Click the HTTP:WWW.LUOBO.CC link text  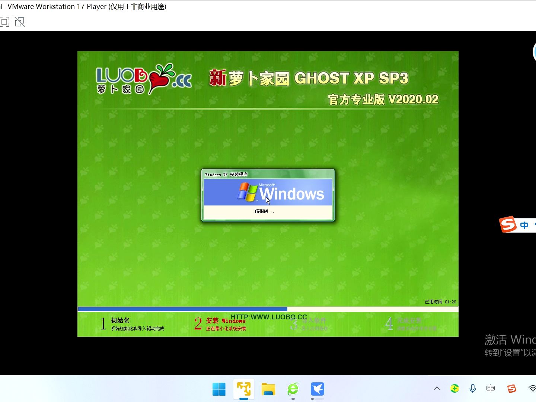[269, 317]
